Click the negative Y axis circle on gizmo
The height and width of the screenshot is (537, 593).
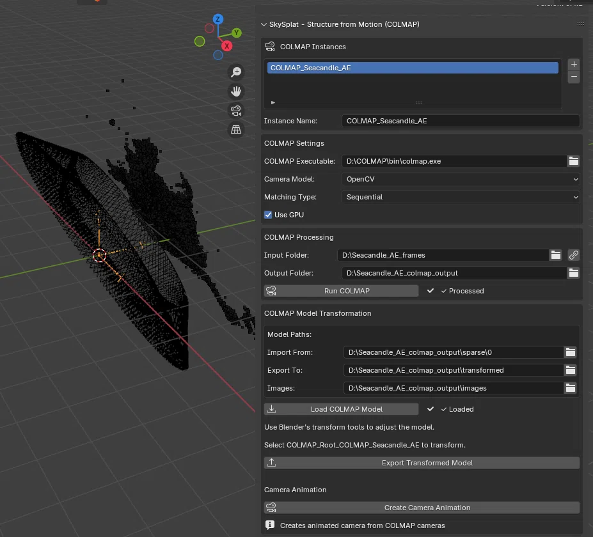[200, 41]
